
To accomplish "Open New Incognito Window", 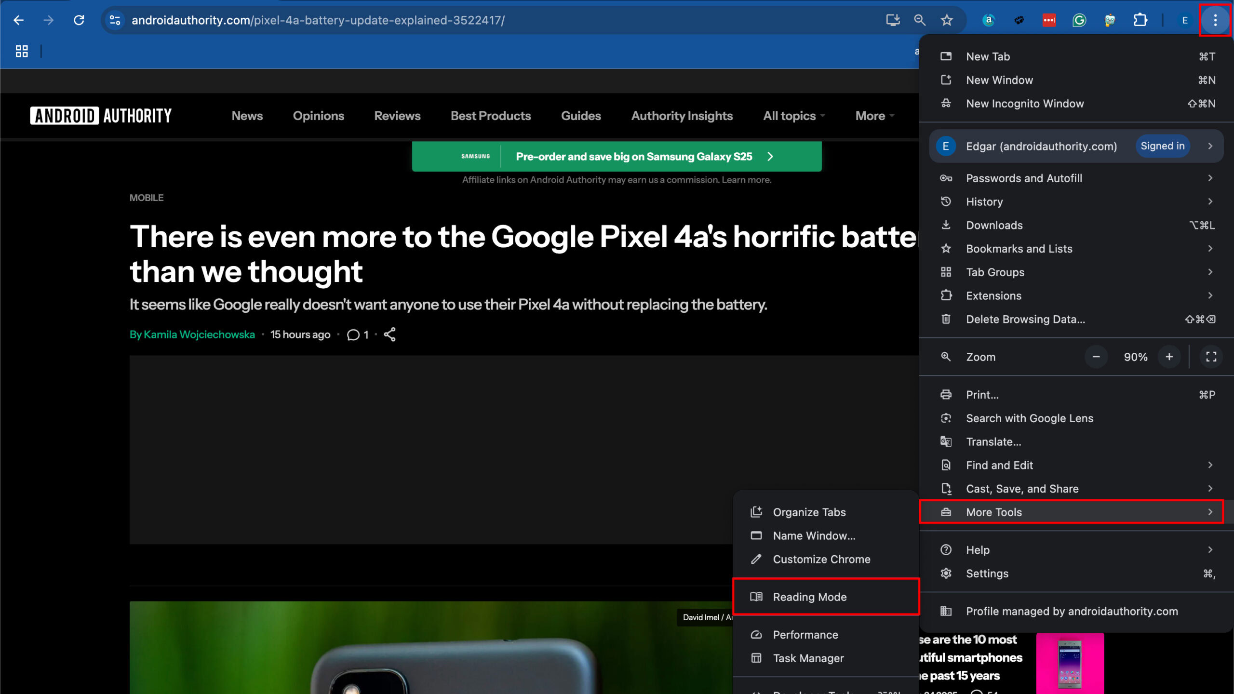I will (x=1025, y=104).
